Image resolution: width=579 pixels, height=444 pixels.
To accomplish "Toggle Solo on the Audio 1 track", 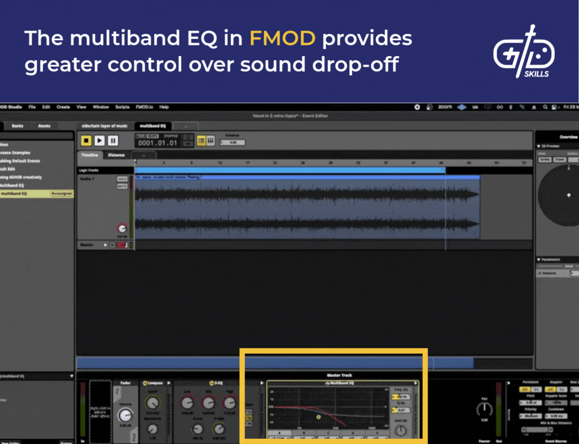I will pyautogui.click(x=123, y=179).
